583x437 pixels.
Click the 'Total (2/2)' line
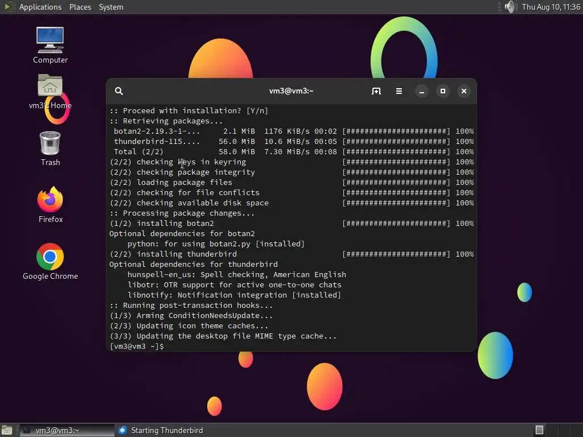click(x=291, y=151)
